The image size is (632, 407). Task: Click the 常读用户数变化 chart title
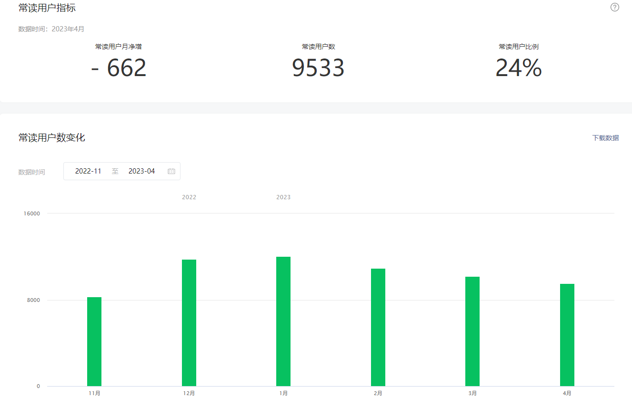pos(52,138)
